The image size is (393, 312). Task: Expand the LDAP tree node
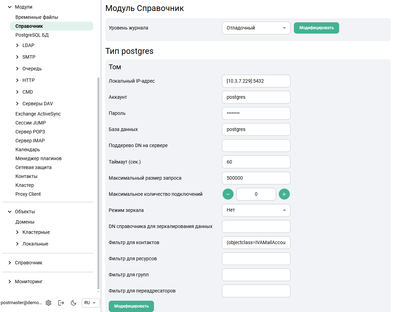(17, 45)
